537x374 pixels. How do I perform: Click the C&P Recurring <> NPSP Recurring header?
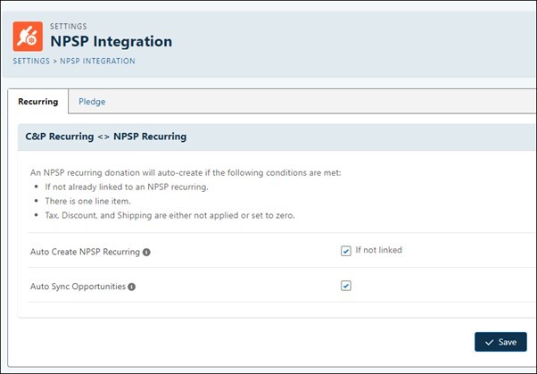tap(106, 137)
